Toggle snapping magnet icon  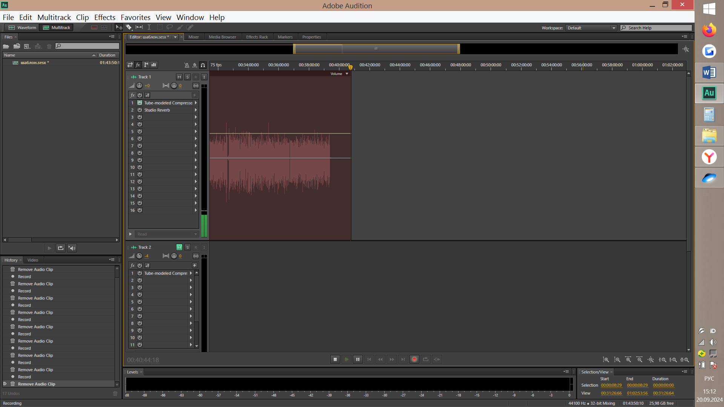click(203, 65)
